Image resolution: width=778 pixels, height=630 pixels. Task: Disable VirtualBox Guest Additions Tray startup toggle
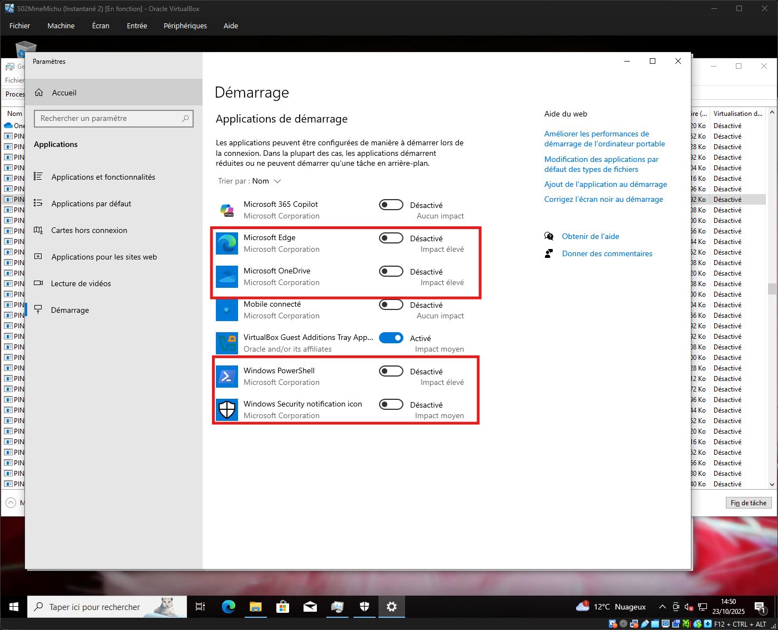click(x=391, y=338)
